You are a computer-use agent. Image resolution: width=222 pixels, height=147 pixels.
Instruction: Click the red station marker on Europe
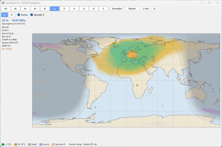(132, 55)
